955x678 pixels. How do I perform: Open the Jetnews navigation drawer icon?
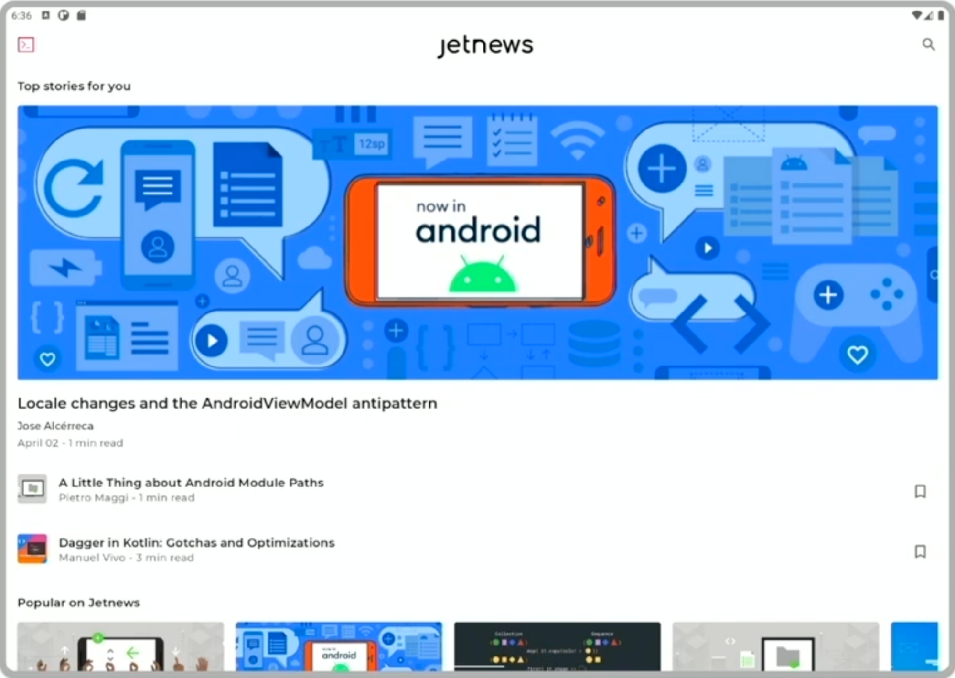[x=26, y=45]
